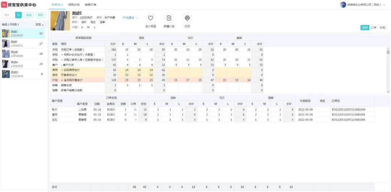Open the 销售订单 tab
Image resolution: width=391 pixels, height=192 pixels.
tap(91, 5)
